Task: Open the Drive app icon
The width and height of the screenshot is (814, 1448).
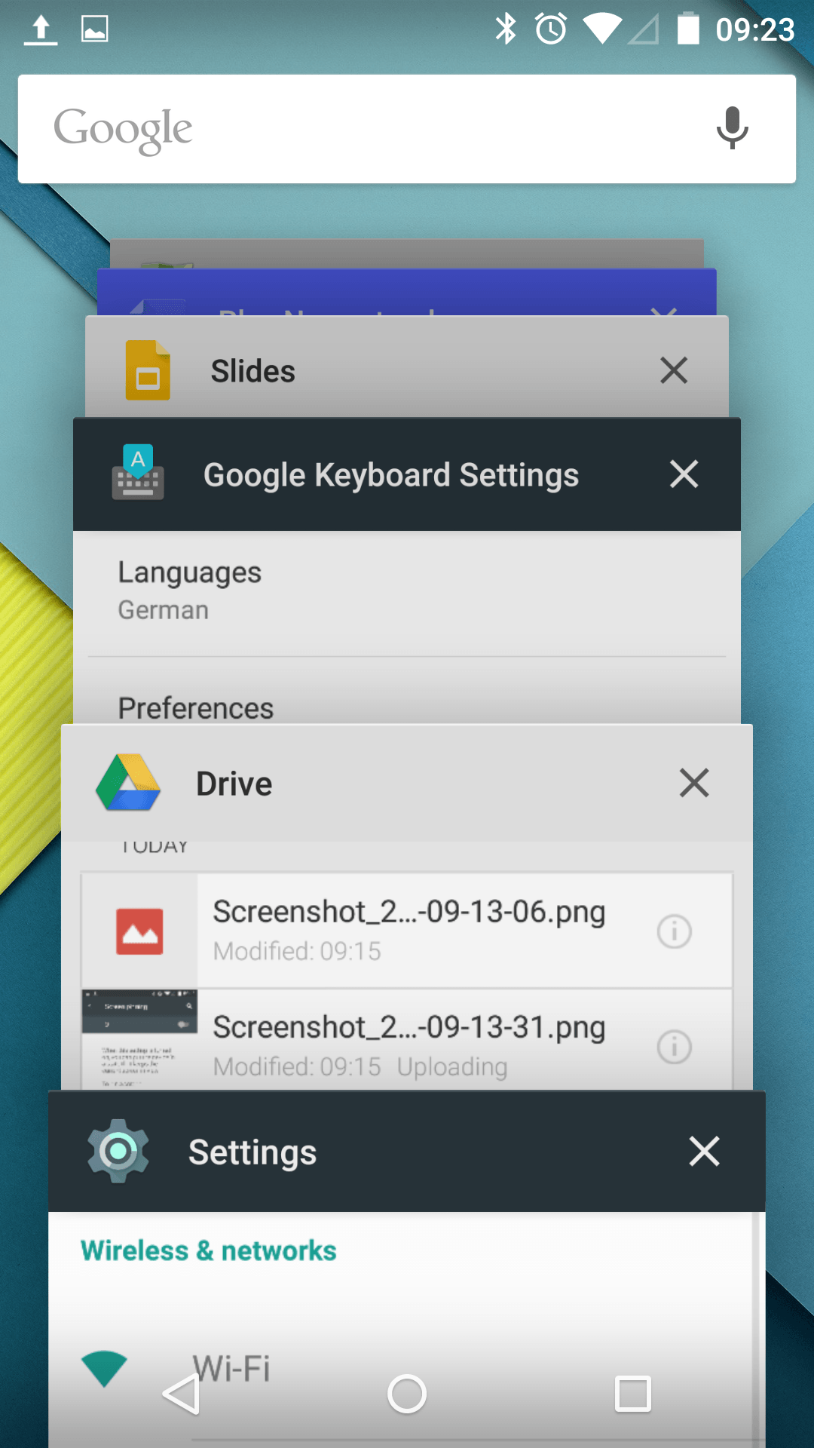Action: 128,783
